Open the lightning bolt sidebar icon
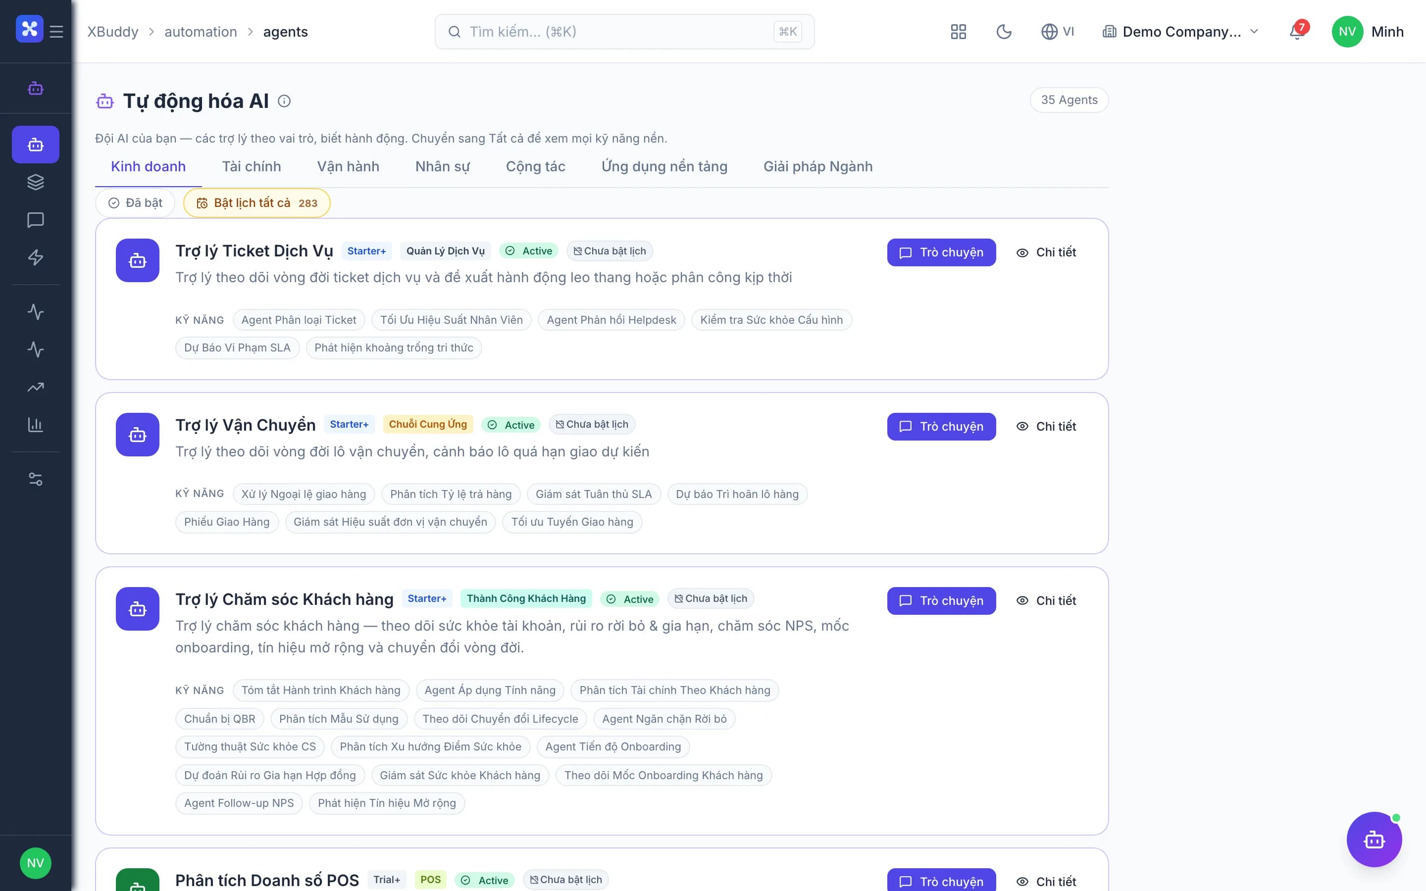The height and width of the screenshot is (891, 1426). click(35, 257)
